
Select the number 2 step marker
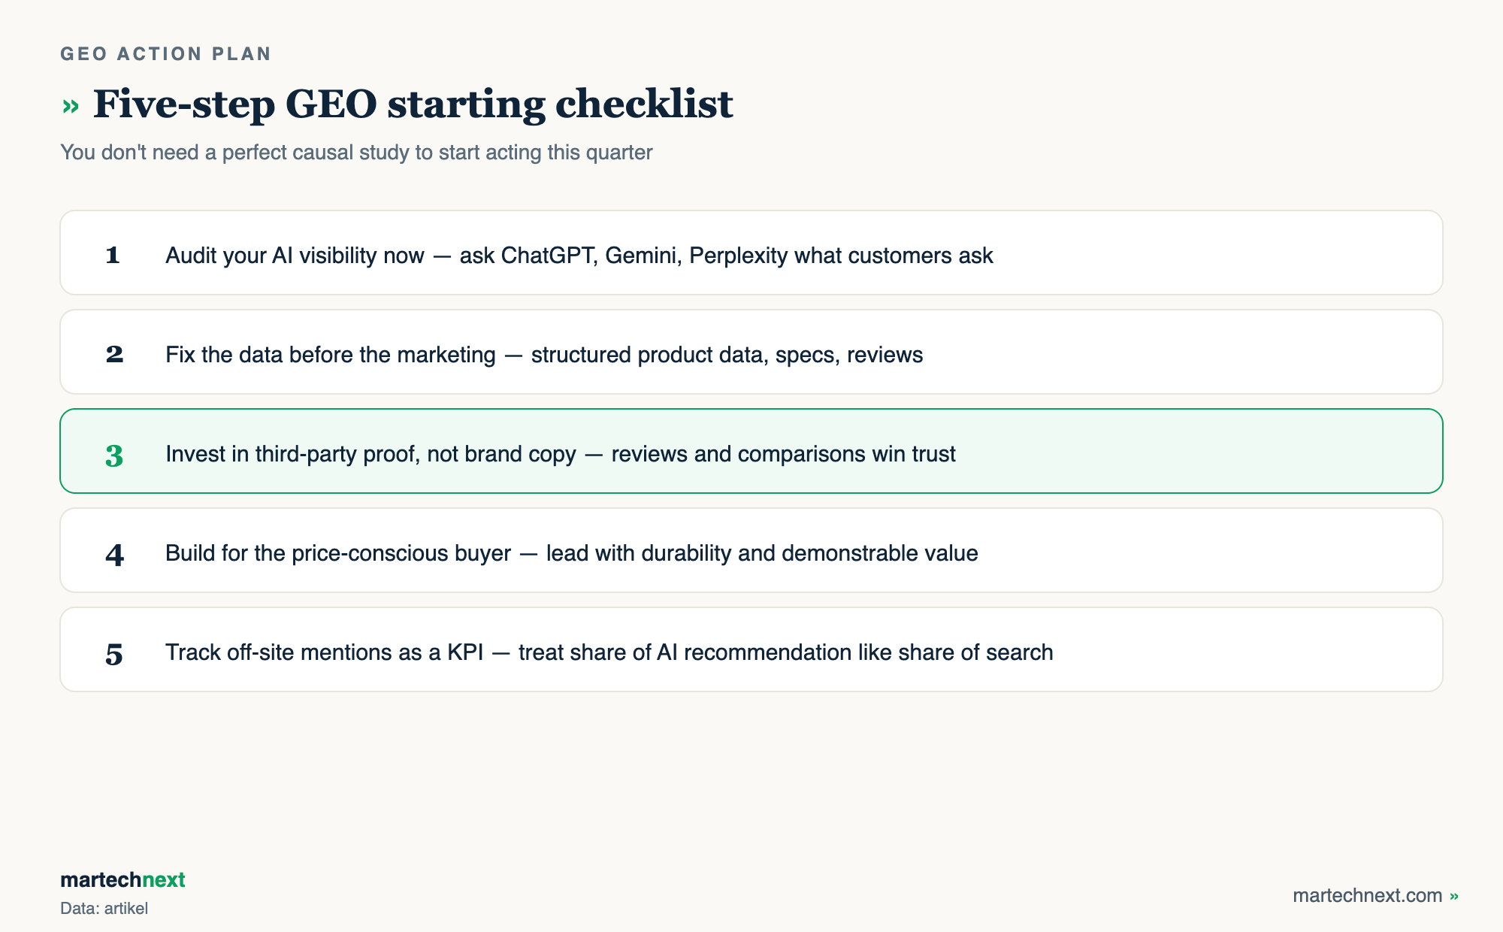114,354
